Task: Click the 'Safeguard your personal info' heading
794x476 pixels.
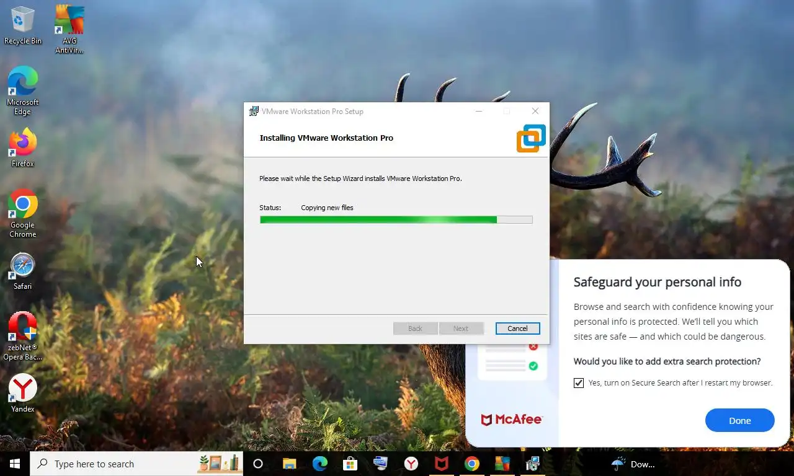Action: (657, 282)
